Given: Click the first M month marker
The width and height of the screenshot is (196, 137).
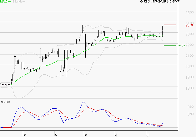Looking at the screenshot, I should [25, 135].
